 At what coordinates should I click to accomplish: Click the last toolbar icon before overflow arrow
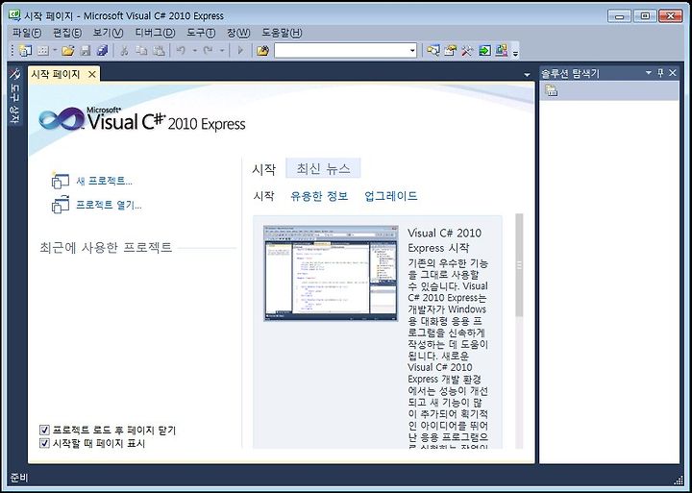[502, 51]
